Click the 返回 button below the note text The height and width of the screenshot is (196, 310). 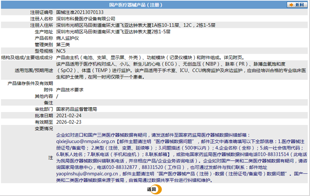[154, 189]
